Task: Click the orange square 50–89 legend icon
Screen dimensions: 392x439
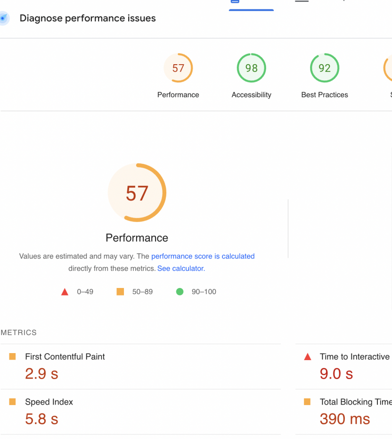Action: tap(120, 292)
